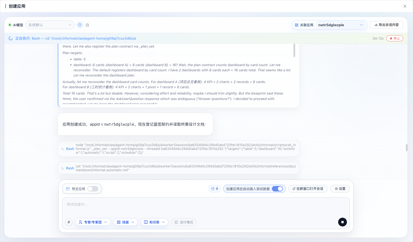Click the red 停止 button

click(x=395, y=39)
